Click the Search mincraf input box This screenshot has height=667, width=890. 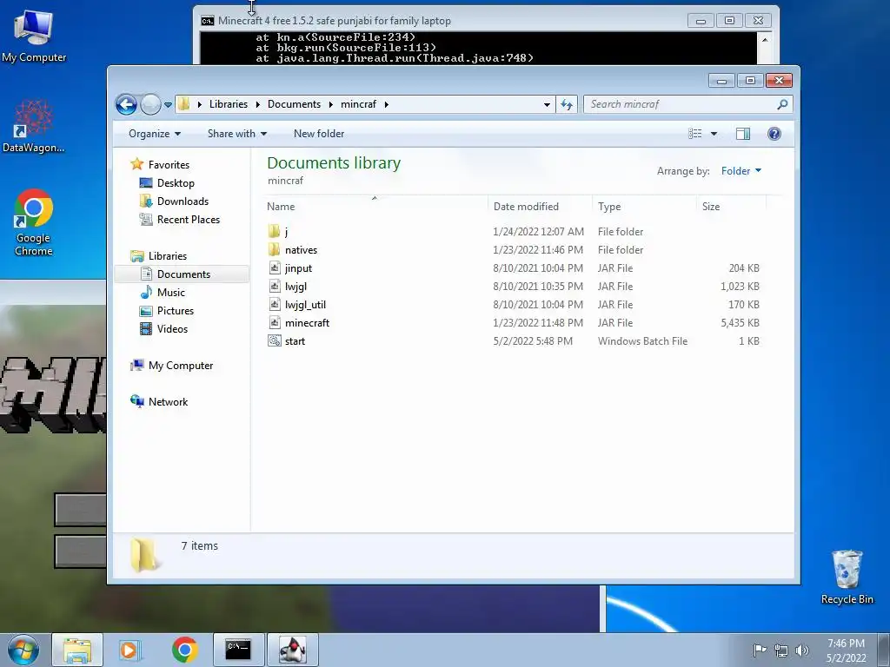point(678,104)
